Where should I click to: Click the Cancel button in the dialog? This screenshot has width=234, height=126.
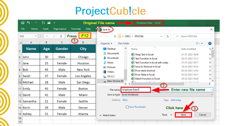[203, 115]
